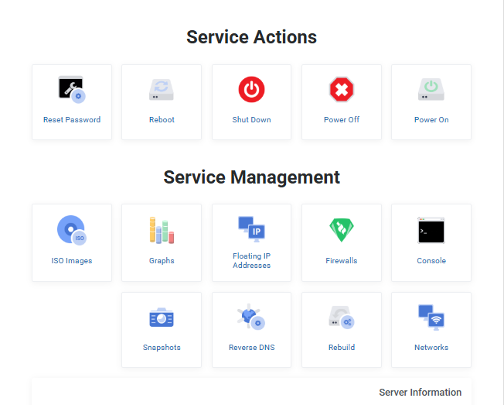Click the "Reset Password" text label
The height and width of the screenshot is (405, 504).
click(72, 120)
